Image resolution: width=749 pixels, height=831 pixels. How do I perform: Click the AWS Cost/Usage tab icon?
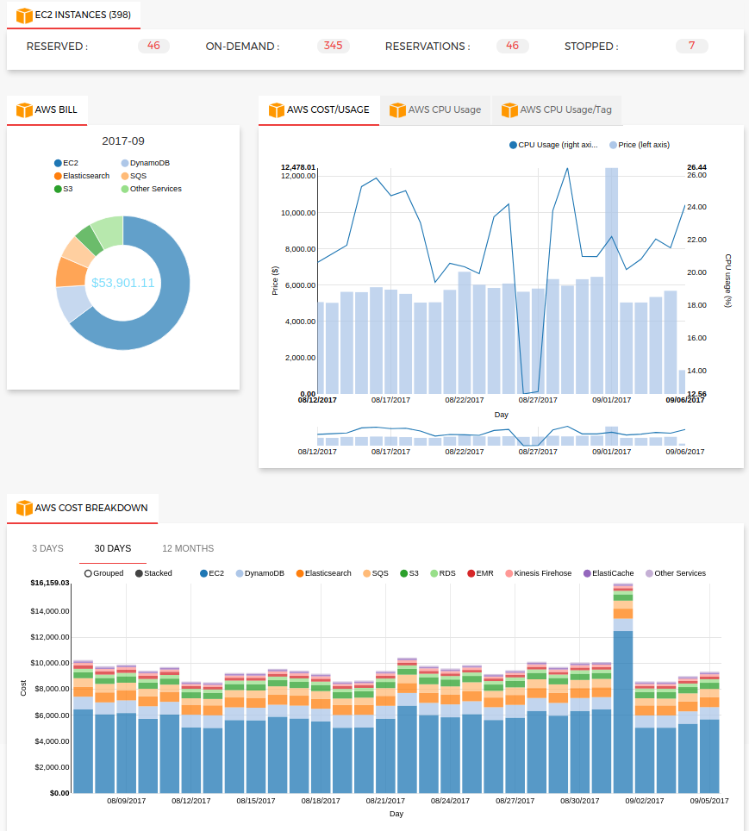(276, 110)
